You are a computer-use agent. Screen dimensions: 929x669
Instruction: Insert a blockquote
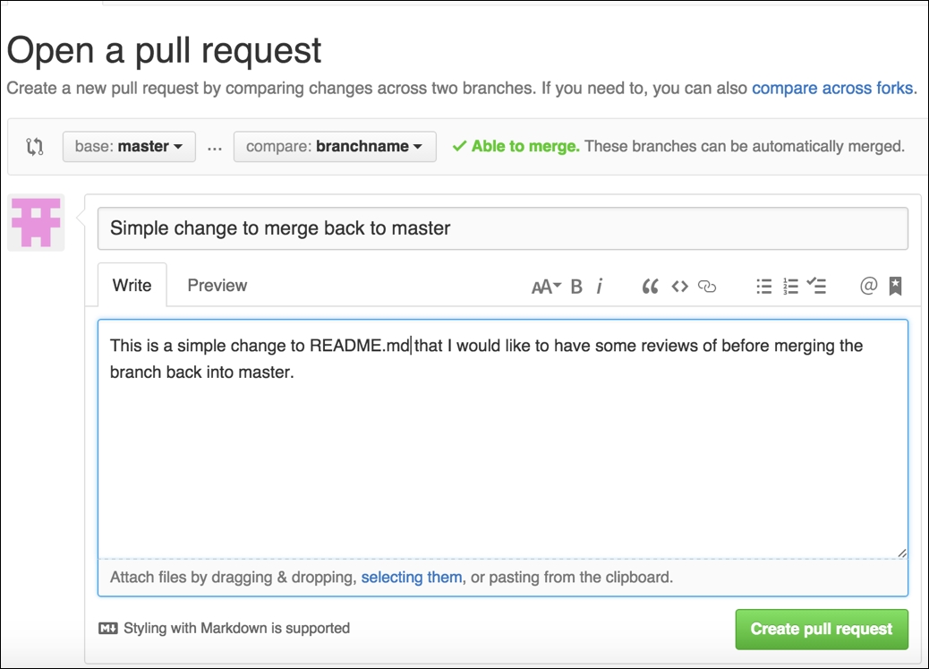(651, 287)
